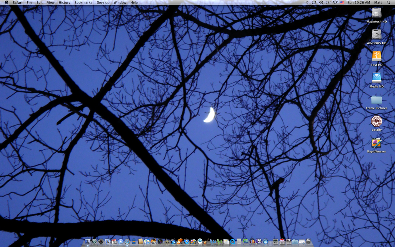Click the sync status icon in menu bar
Viewport: 395px width, 247px height.
coord(314,2)
